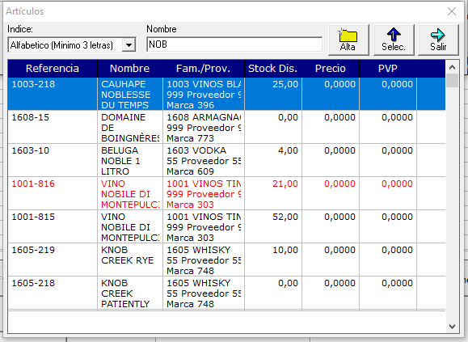Close the Artículos window
468x342 pixels.
452,11
